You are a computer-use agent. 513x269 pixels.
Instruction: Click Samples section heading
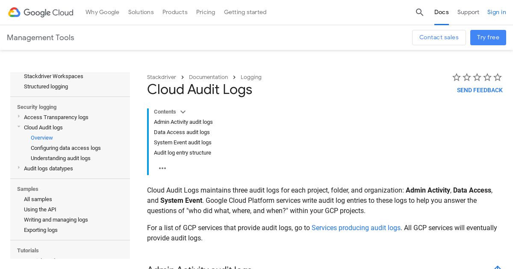point(28,189)
